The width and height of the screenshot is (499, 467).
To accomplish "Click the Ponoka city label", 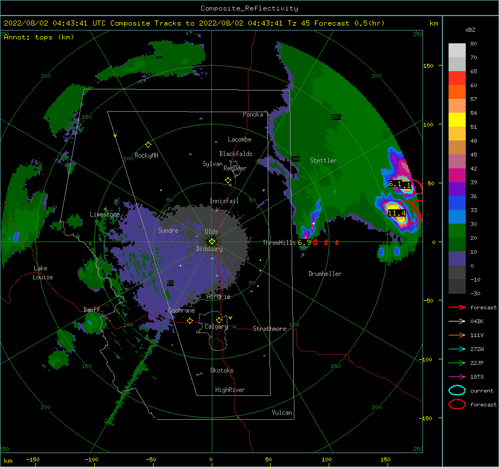I will click(253, 114).
